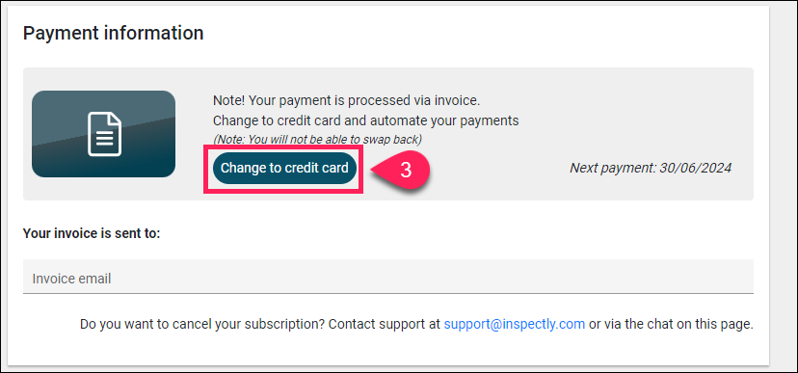Click the underline beneath the Invoice email field
Screen dimensions: 798x373
point(387,293)
